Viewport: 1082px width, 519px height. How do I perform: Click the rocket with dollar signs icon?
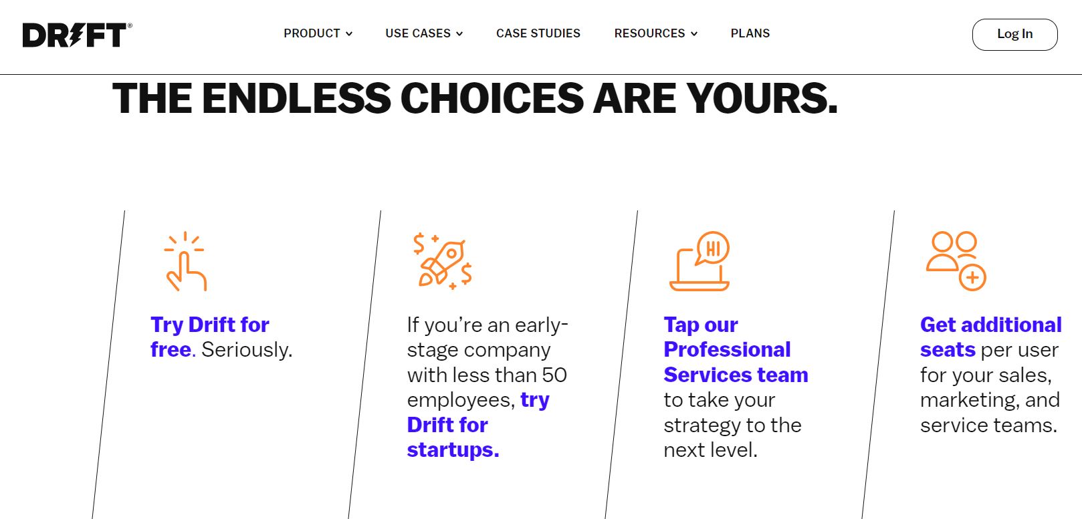point(442,261)
